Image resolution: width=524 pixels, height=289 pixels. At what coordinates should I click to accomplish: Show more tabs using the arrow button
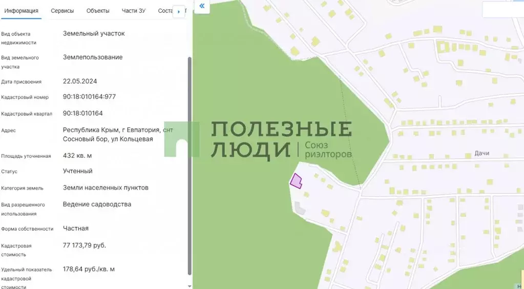coord(179,12)
